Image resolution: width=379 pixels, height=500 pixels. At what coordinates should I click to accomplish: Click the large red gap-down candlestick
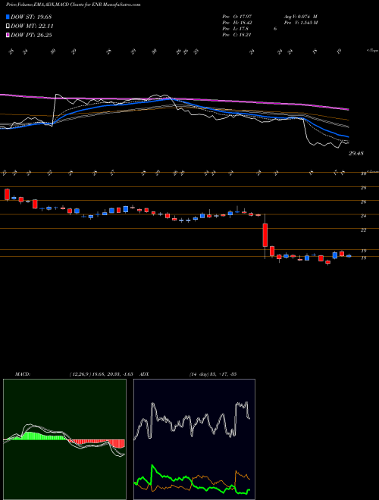pos(265,235)
